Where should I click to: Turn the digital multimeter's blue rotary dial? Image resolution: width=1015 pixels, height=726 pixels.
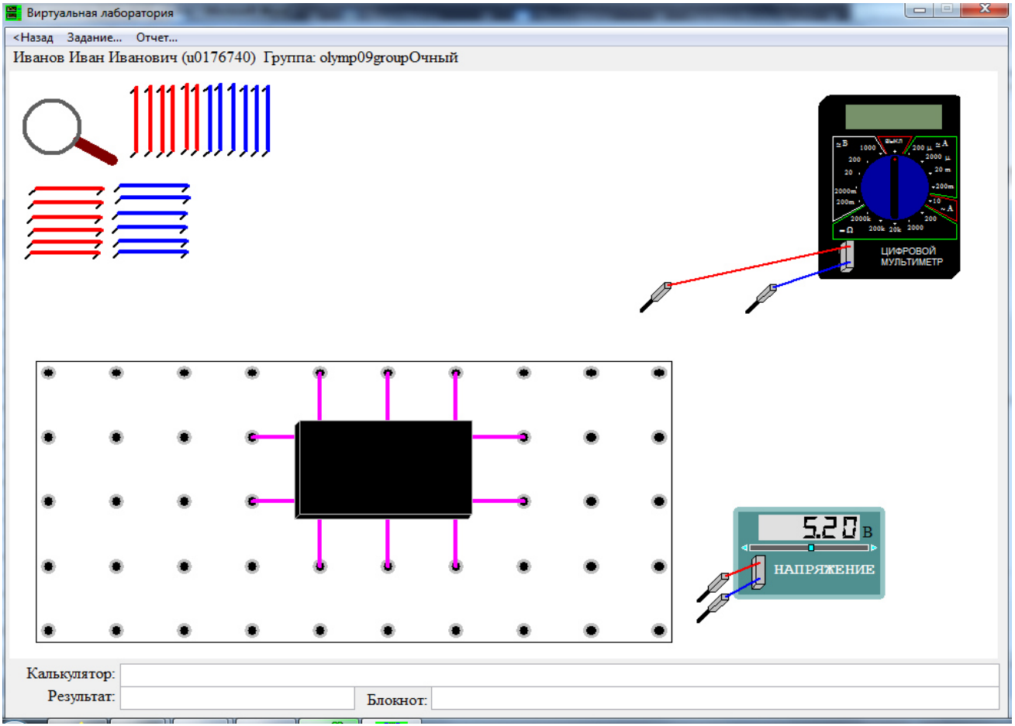894,188
